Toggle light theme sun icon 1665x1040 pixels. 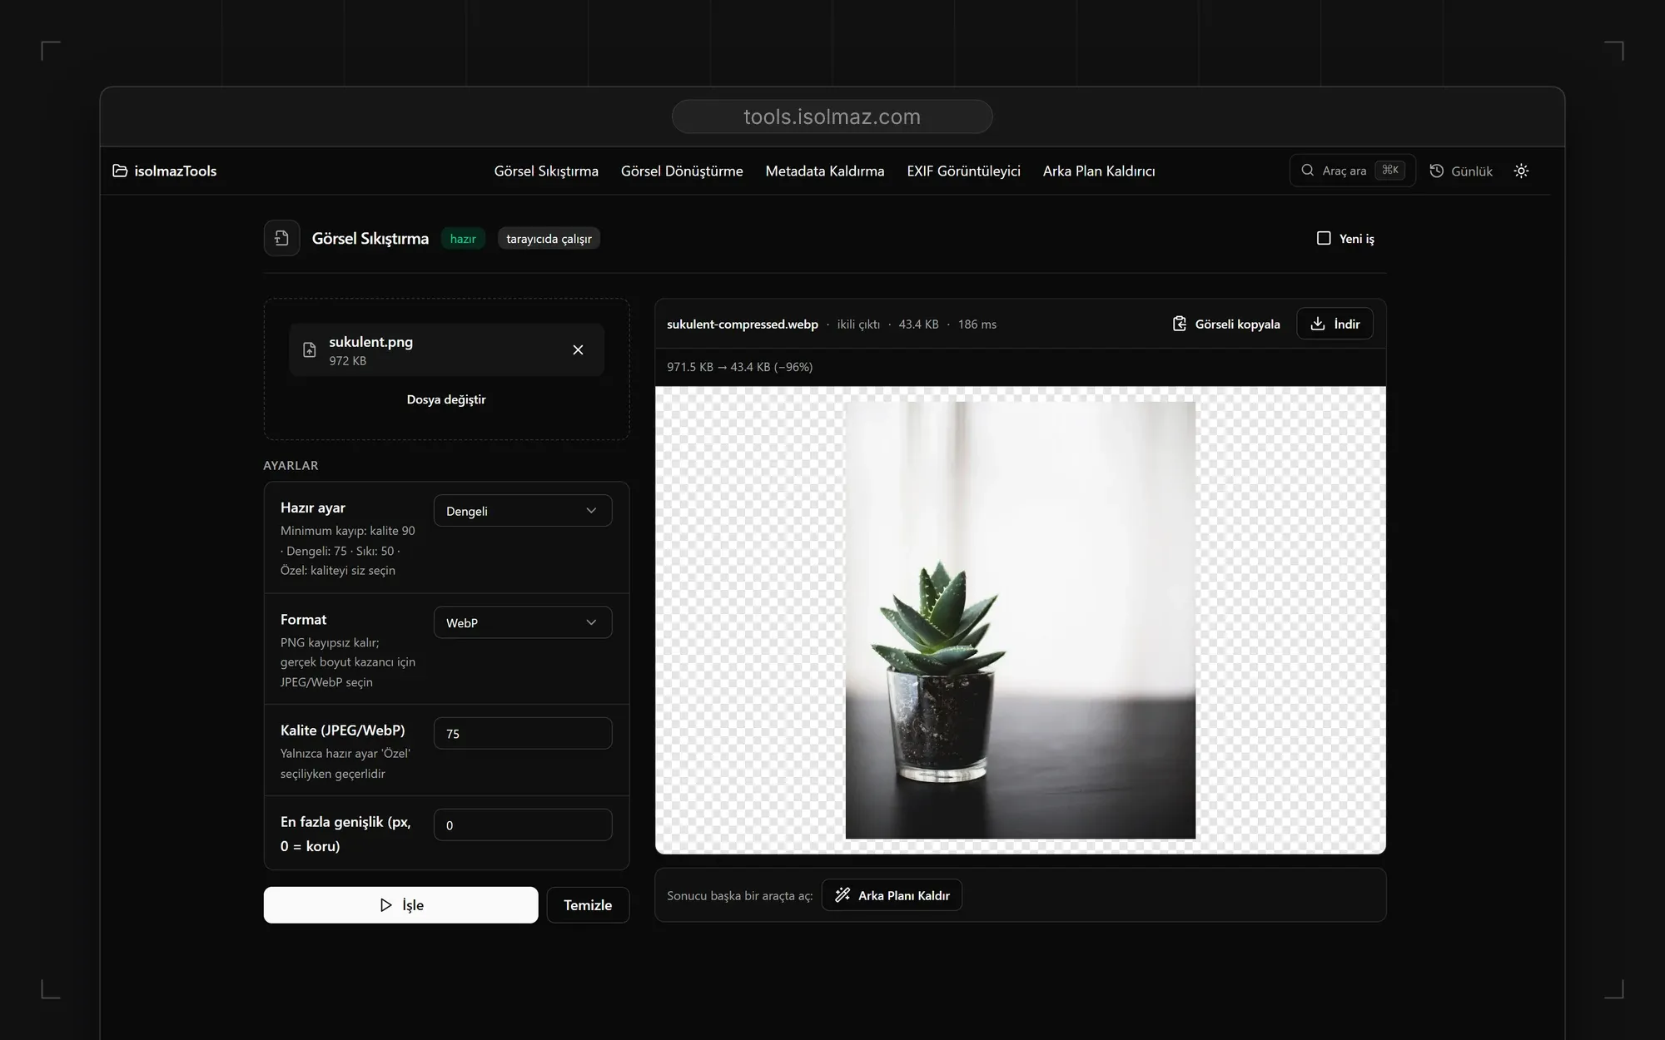click(x=1521, y=171)
